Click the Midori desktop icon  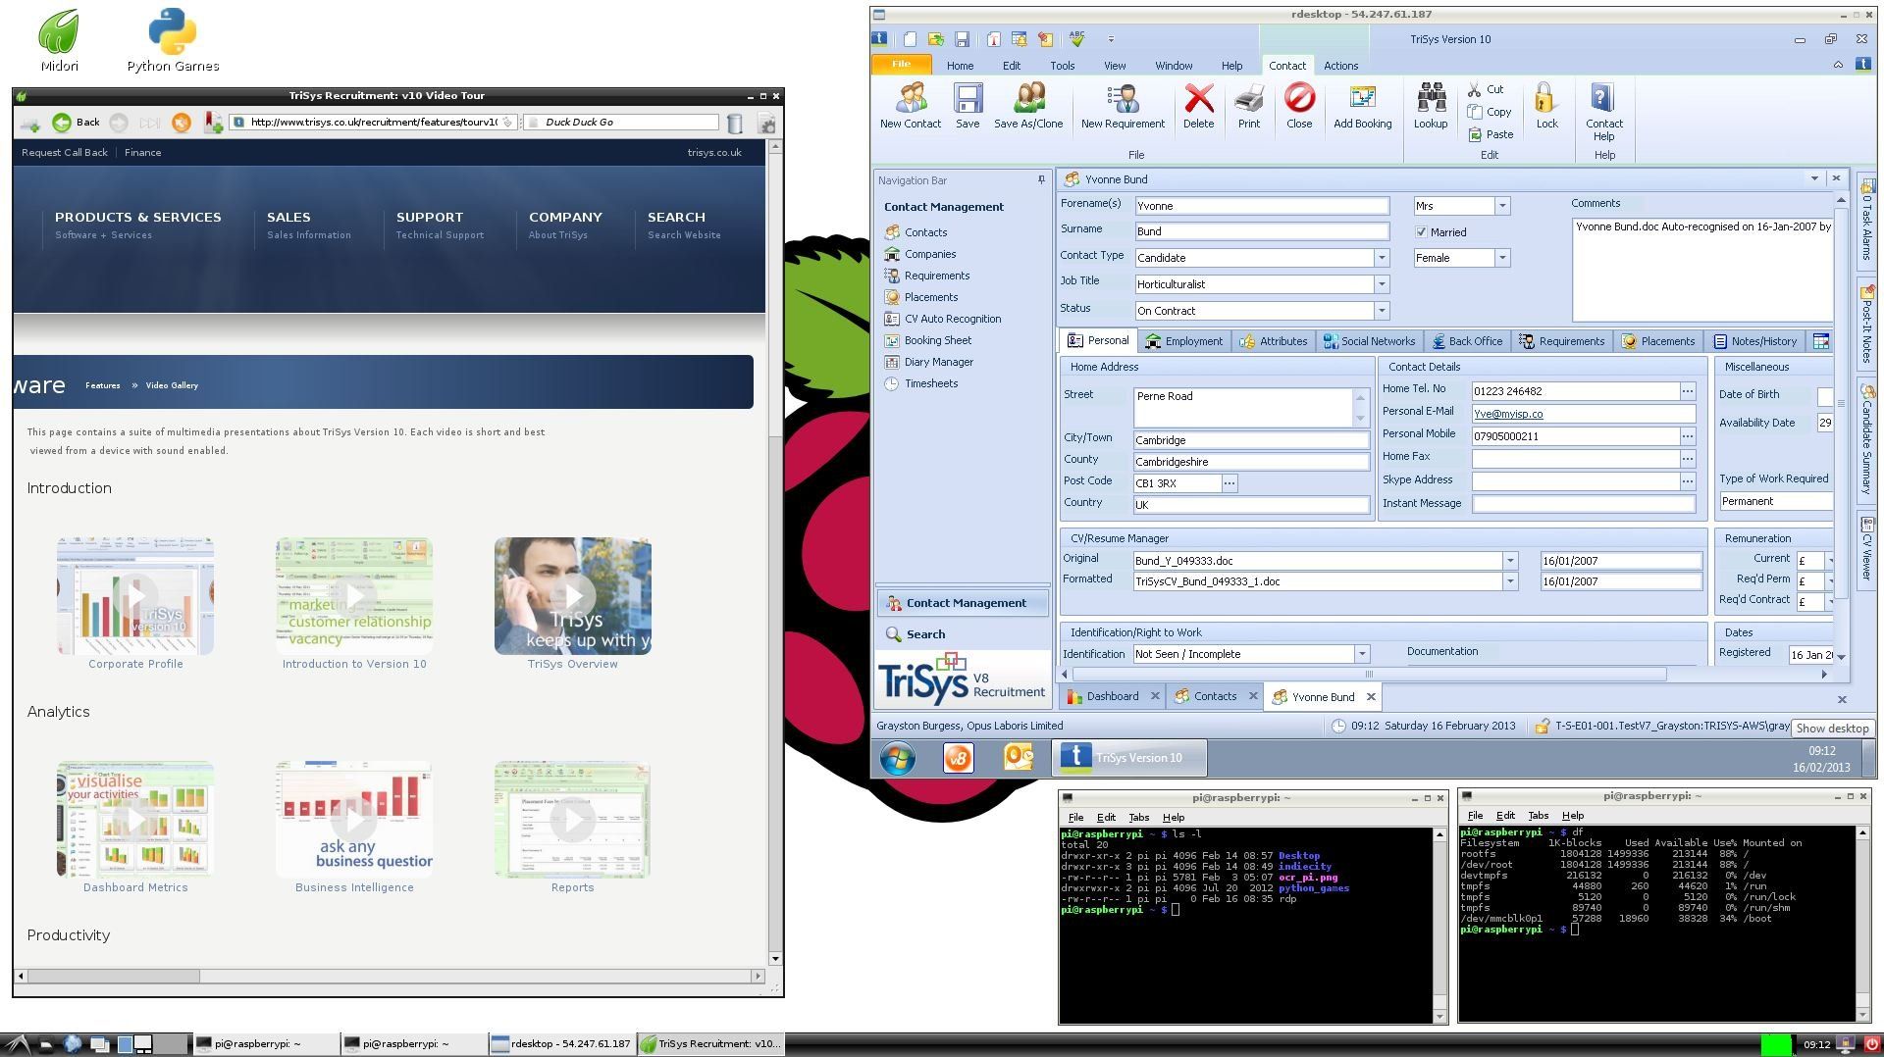tap(59, 40)
